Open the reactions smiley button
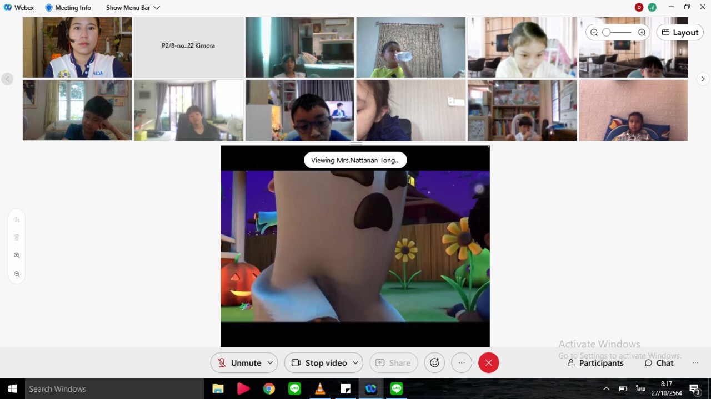The height and width of the screenshot is (399, 711). click(435, 363)
